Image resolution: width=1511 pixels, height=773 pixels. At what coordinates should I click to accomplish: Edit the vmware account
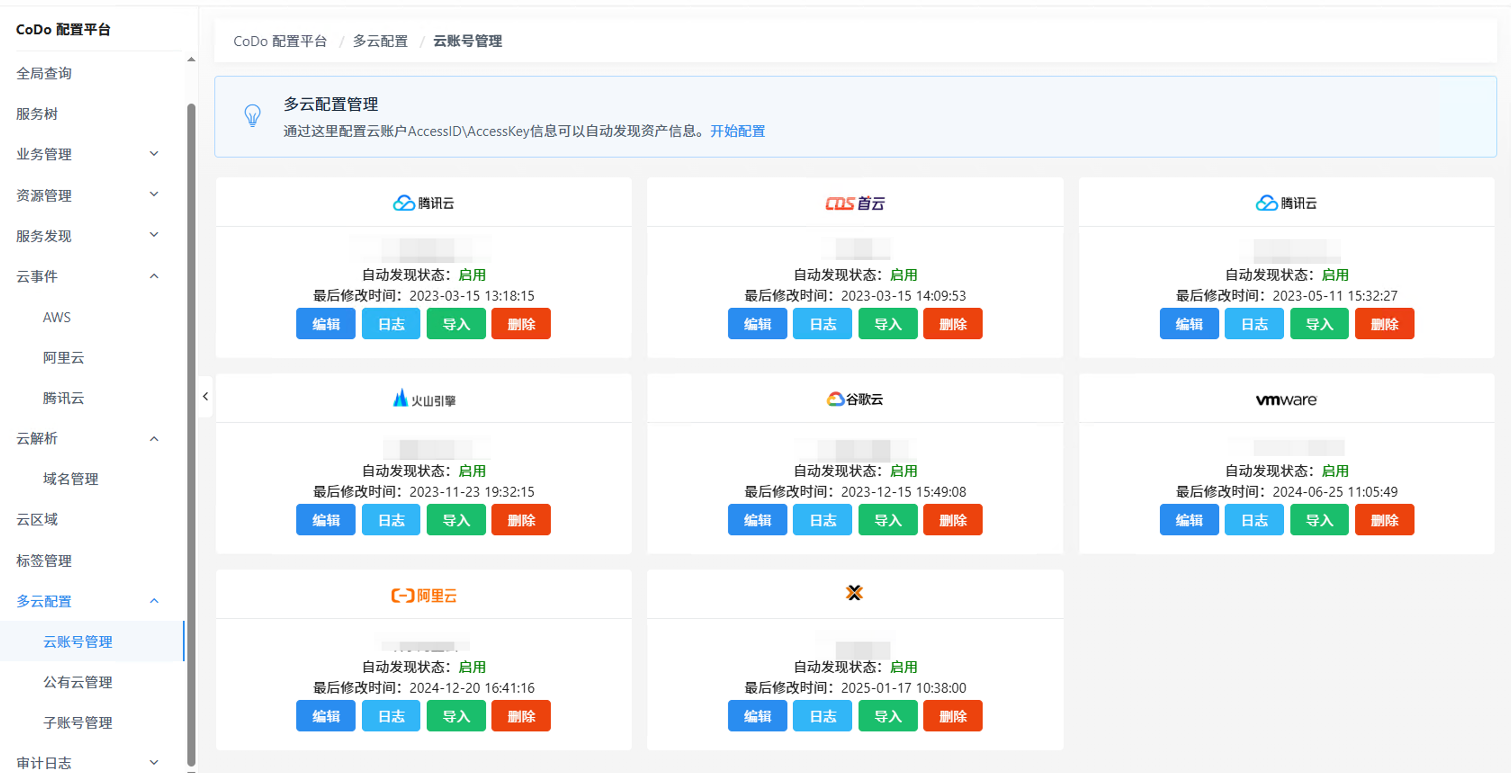tap(1189, 520)
